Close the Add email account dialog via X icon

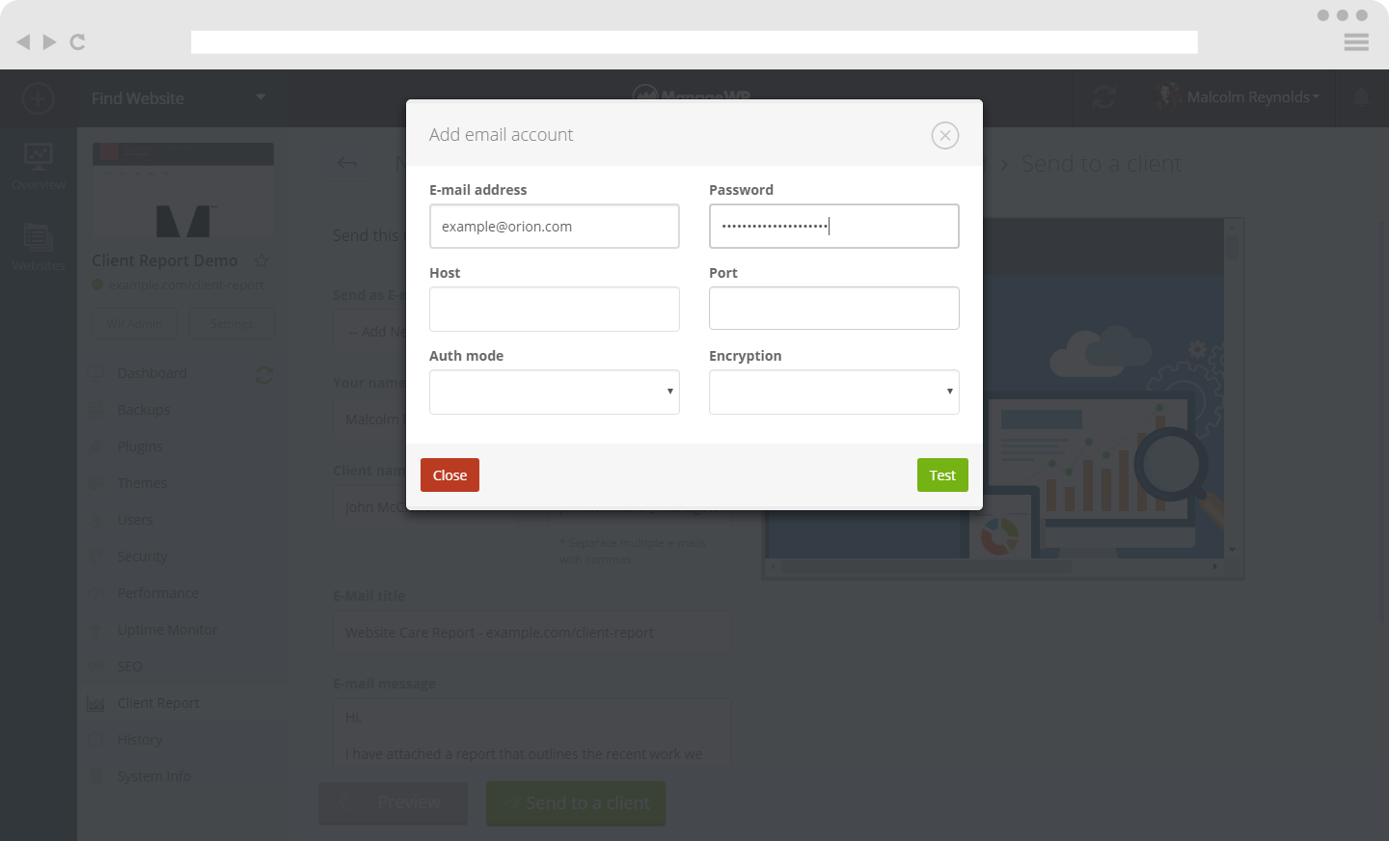click(945, 135)
